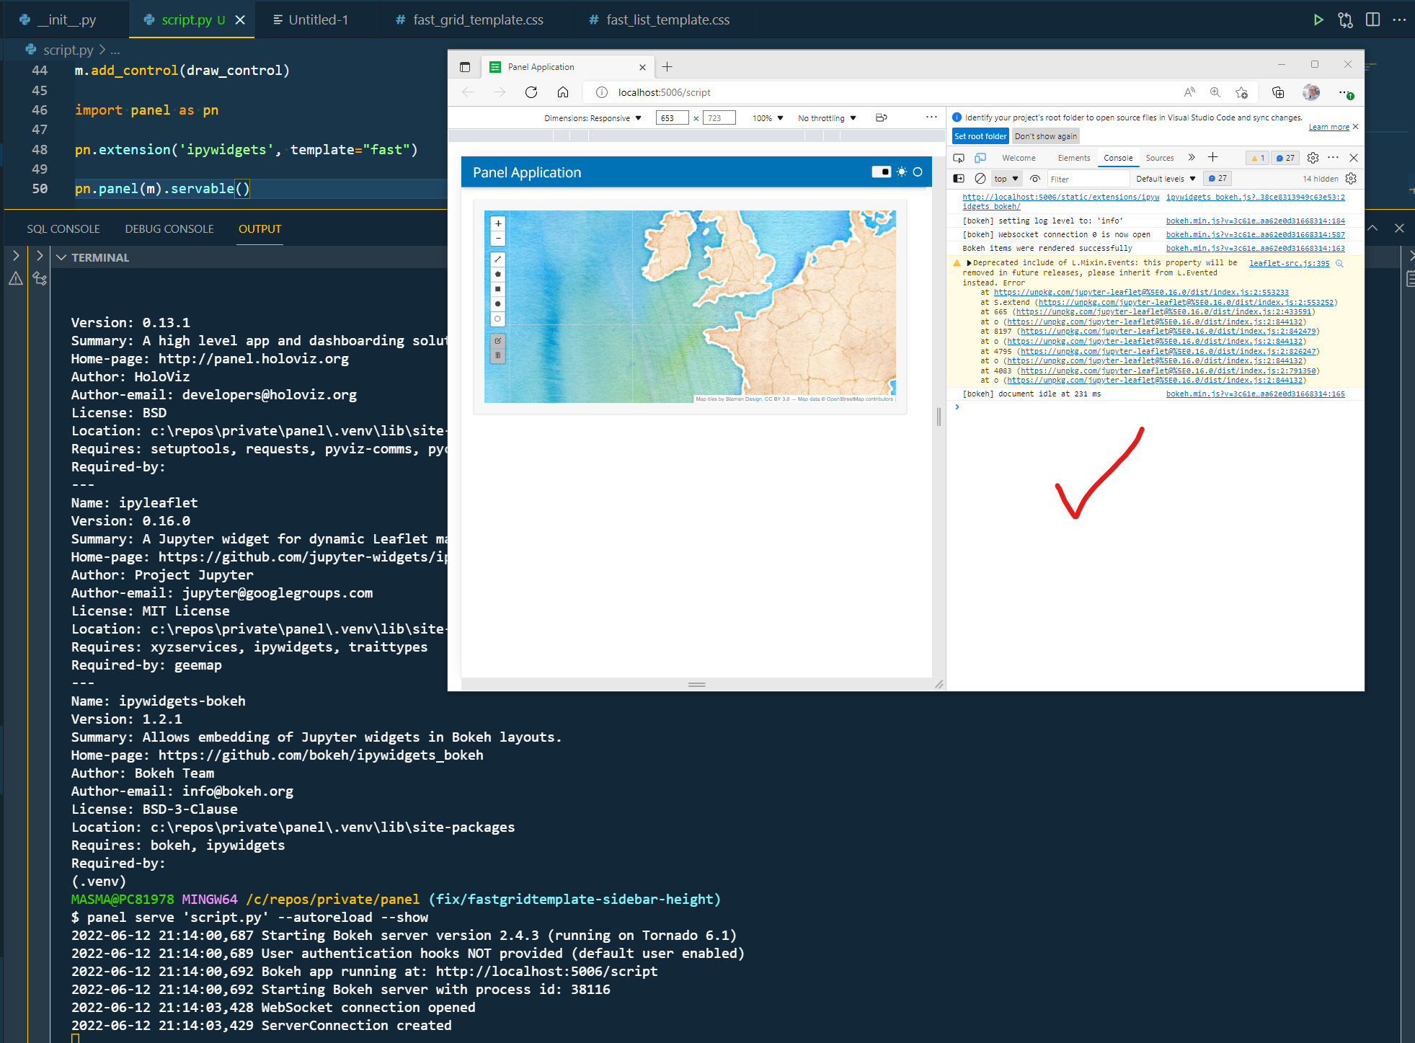Switch to the Sources tab in DevTools
This screenshot has height=1043, width=1415.
click(1159, 158)
